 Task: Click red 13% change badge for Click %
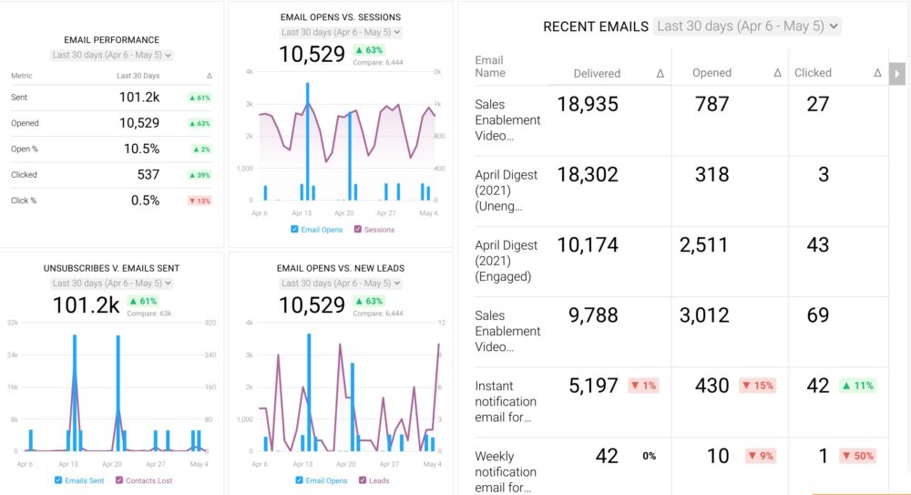200,201
